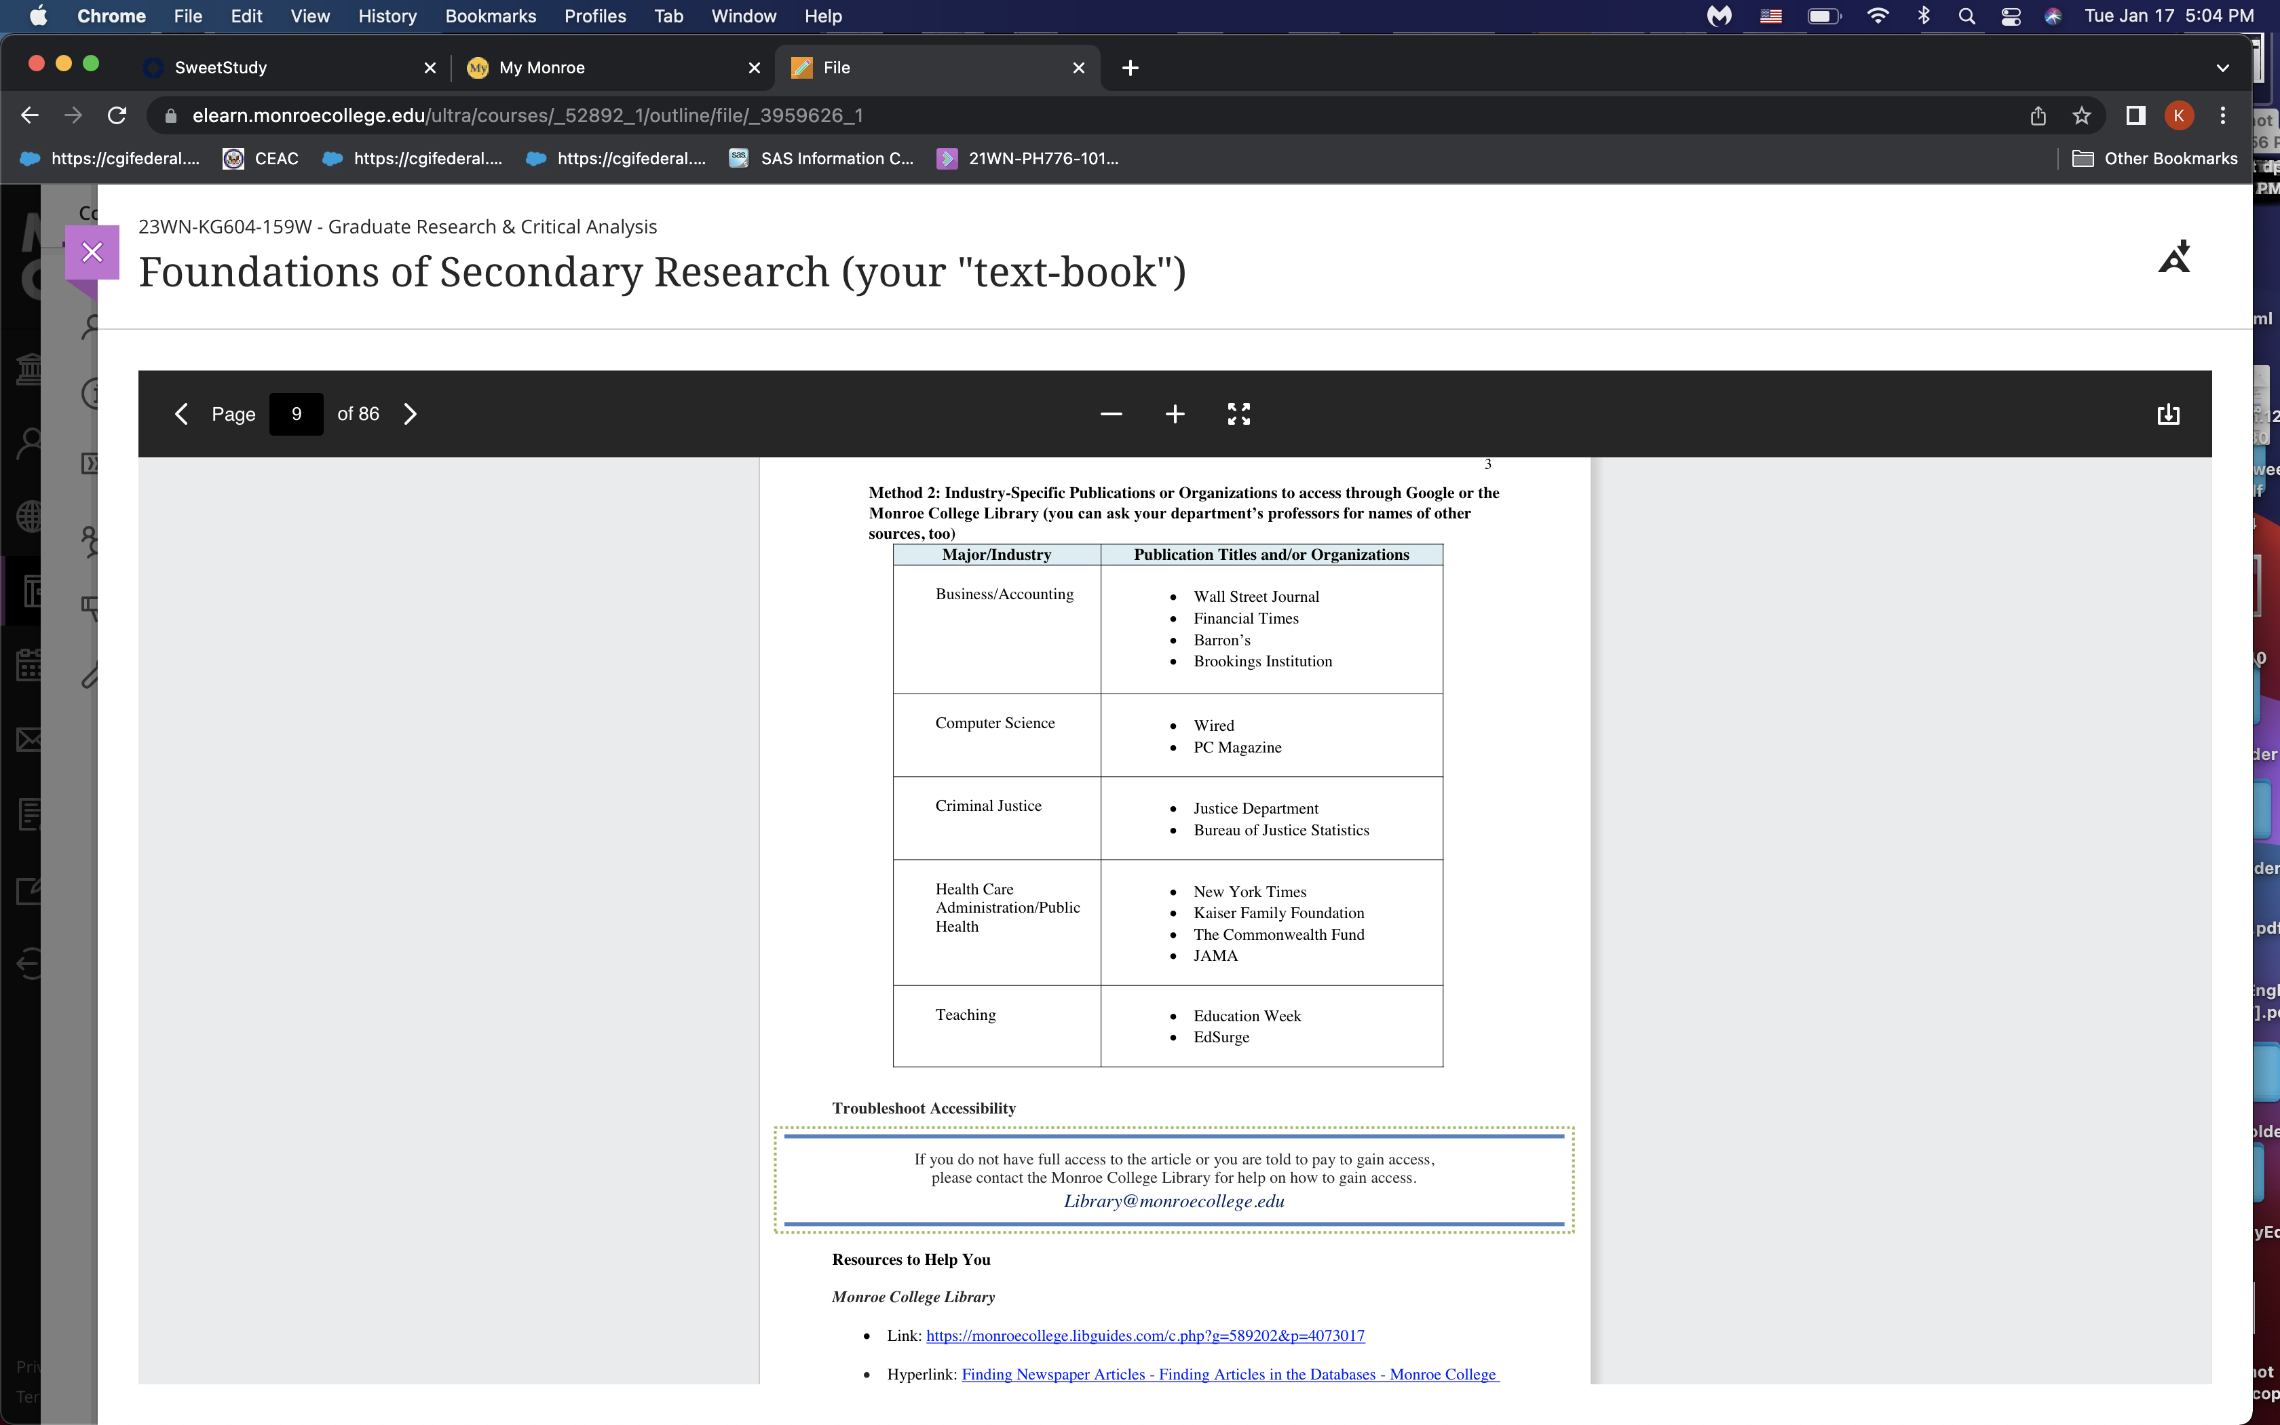Open Control Center
The width and height of the screenshot is (2280, 1425).
coord(2011,16)
